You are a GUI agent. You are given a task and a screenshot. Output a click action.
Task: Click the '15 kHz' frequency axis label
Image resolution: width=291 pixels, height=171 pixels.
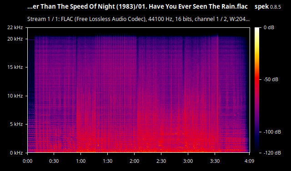tap(15, 67)
